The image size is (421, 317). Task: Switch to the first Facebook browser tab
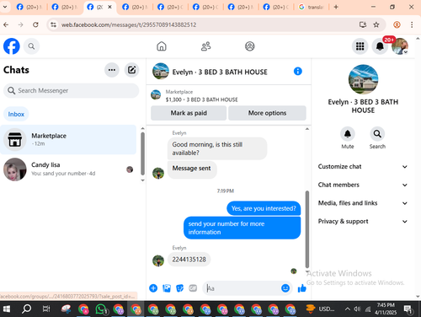[29, 7]
